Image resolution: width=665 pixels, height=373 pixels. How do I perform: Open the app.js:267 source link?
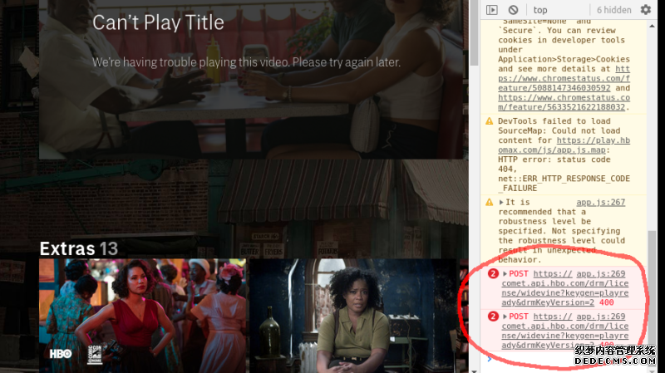pos(600,203)
